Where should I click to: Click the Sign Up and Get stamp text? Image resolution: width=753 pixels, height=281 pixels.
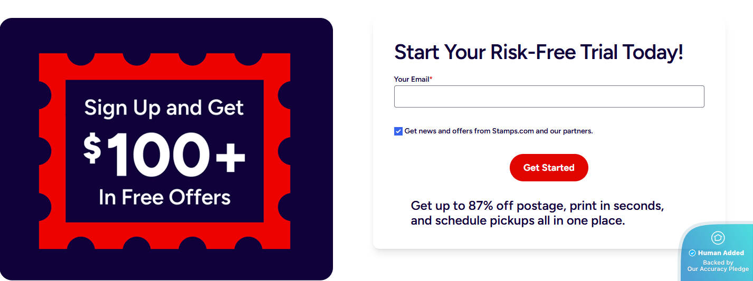point(164,108)
